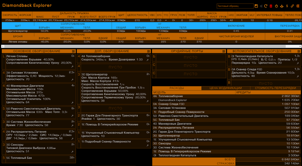Click wrench icon on Сканер Следа FSD
This screenshot has height=166, width=302.
tap(298, 76)
